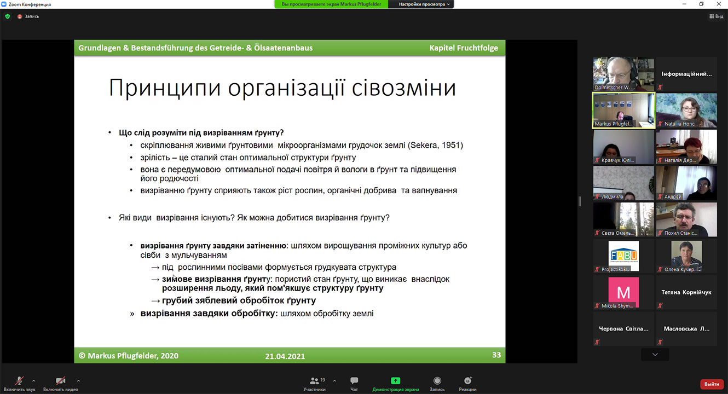The width and height of the screenshot is (728, 394).
Task: Select Наталія Дер... video thumbnail
Action: pos(686,147)
